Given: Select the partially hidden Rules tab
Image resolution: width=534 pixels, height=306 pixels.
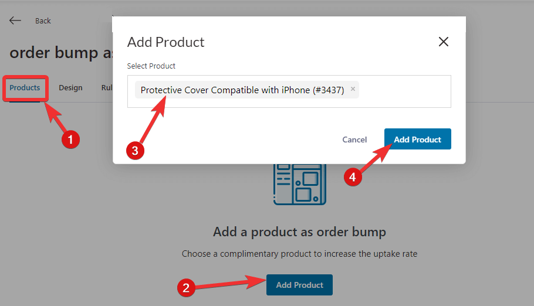Looking at the screenshot, I should 107,88.
